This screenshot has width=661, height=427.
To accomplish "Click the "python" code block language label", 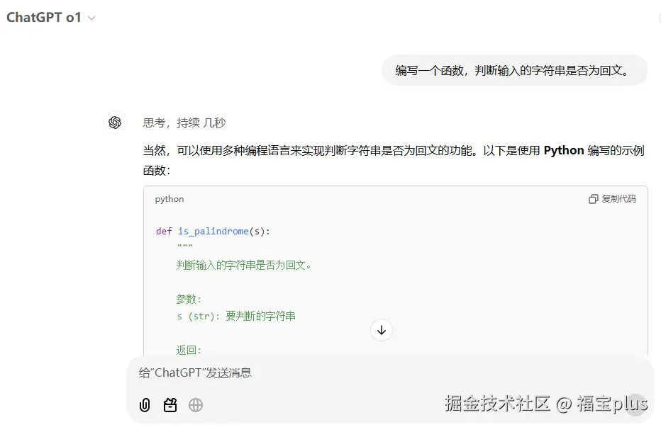I will 170,199.
